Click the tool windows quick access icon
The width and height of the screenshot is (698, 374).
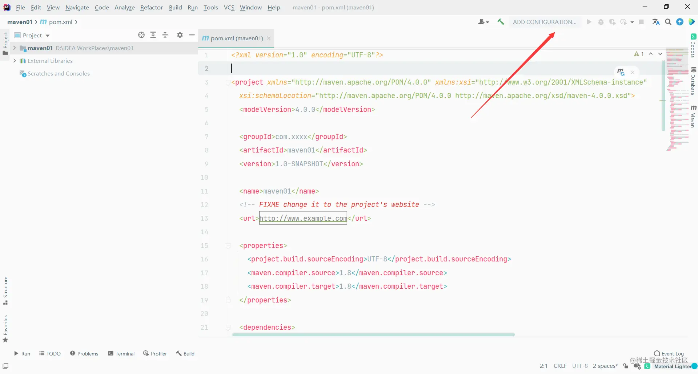(x=5, y=366)
